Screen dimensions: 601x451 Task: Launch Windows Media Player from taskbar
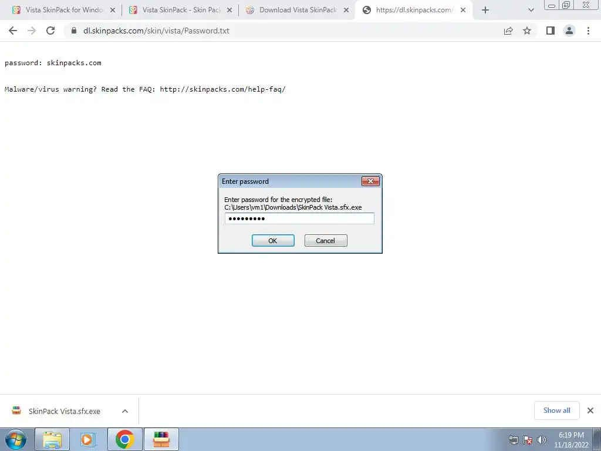[88, 439]
